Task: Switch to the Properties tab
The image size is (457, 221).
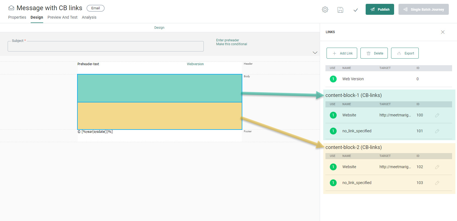Action: click(17, 17)
